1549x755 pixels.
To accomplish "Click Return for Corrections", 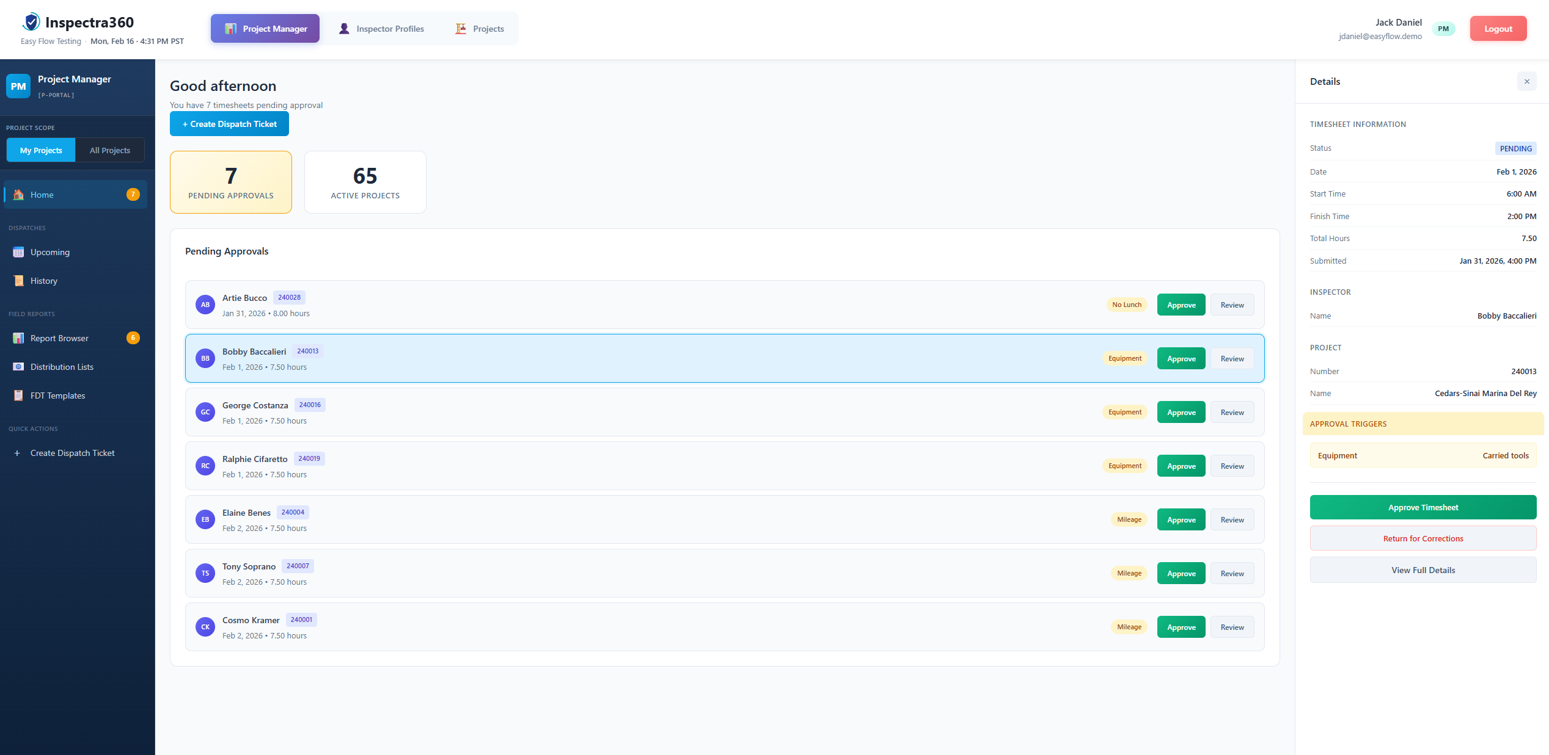I will (x=1423, y=538).
